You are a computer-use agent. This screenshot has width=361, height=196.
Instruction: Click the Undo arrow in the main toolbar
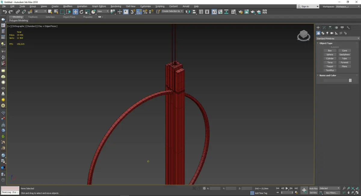point(5,12)
